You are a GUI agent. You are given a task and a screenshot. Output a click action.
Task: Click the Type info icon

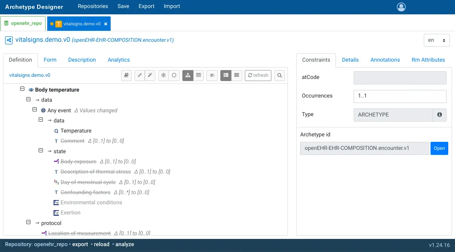439,114
